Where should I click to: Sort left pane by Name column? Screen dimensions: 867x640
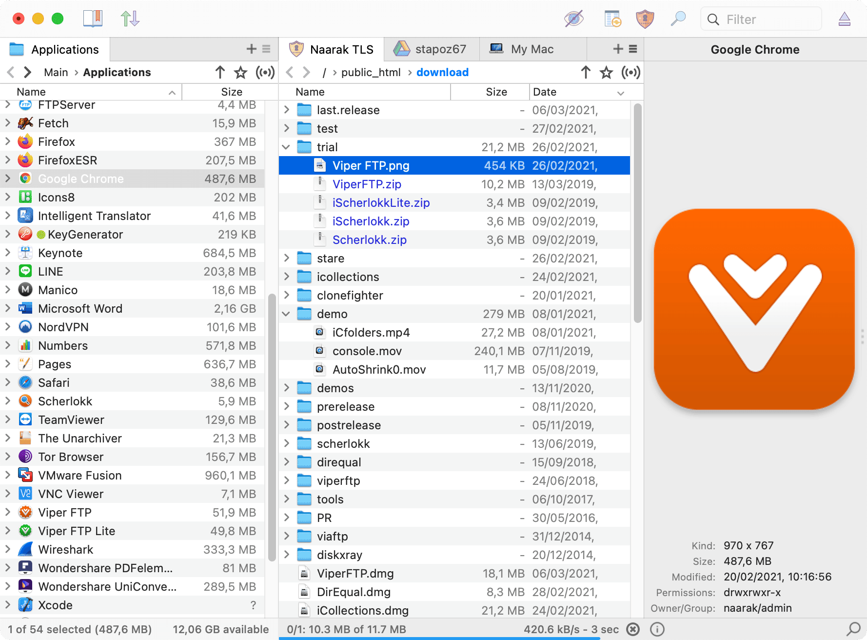(91, 92)
